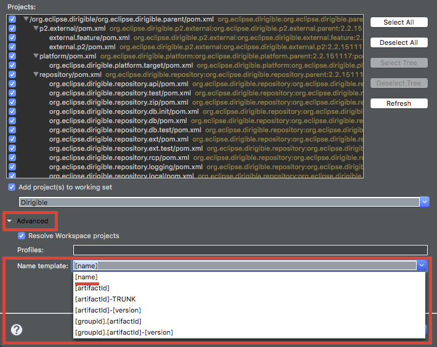Uncheck Add project(s) to working set
This screenshot has width=437, height=347.
(x=12, y=187)
